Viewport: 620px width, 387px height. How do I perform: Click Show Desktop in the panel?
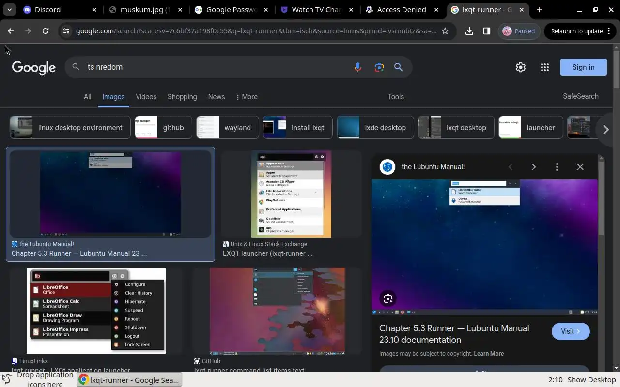pyautogui.click(x=591, y=380)
